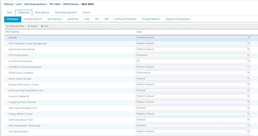Select the Execute Disable Bit label
Screen dimensions: 258x136
(x=19, y=96)
